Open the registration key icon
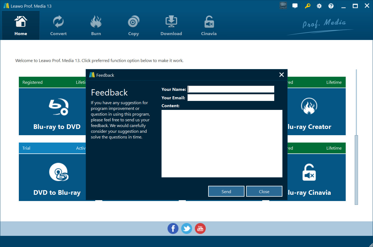 [308, 6]
